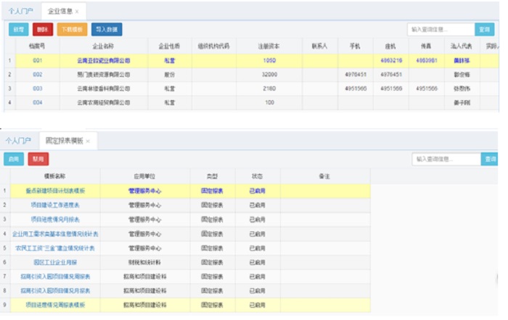The width and height of the screenshot is (508, 320).
Task: Click the 企业名称 column header
Action: click(103, 46)
